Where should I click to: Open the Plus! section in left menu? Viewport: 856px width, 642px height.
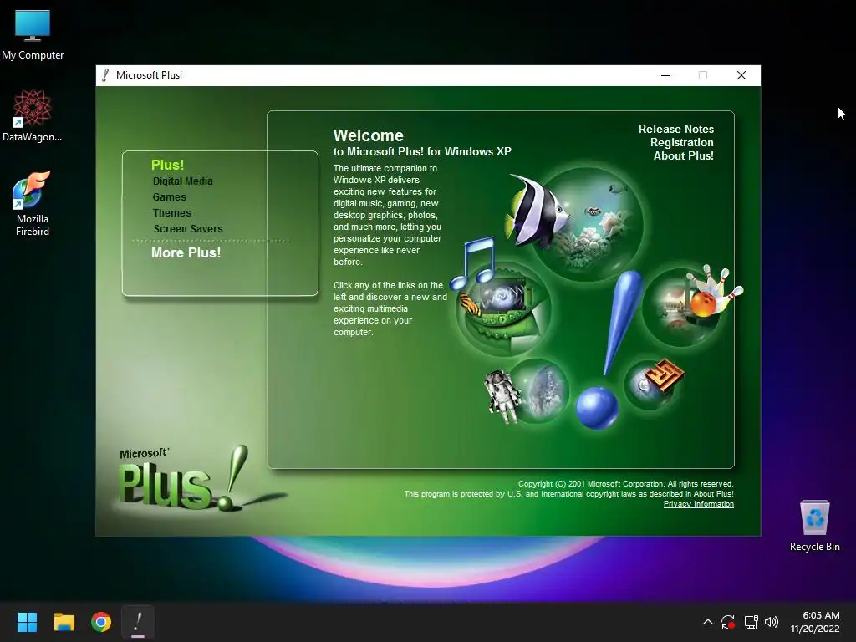(167, 165)
